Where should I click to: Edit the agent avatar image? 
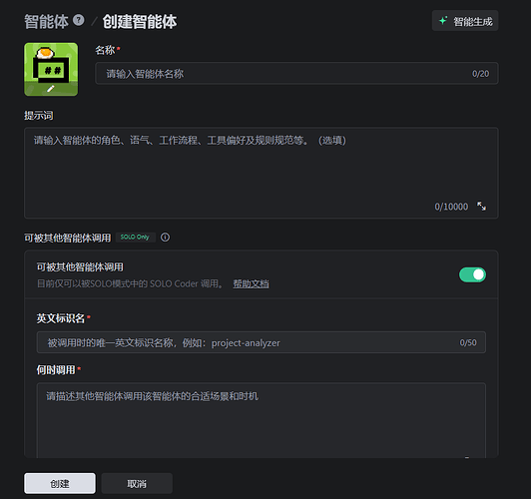click(51, 69)
